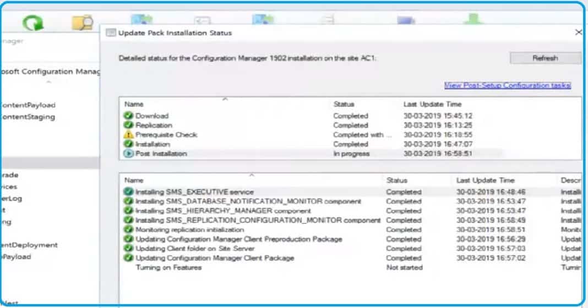Select Installing SMS_DATABASE_NOTIFICATION_MONITOR component row
This screenshot has height=308, width=588.
coord(351,201)
